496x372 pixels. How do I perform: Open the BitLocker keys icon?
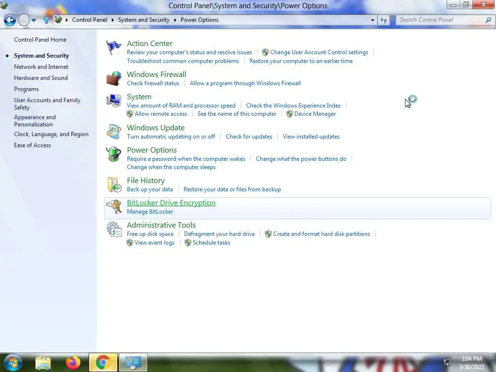(x=114, y=207)
